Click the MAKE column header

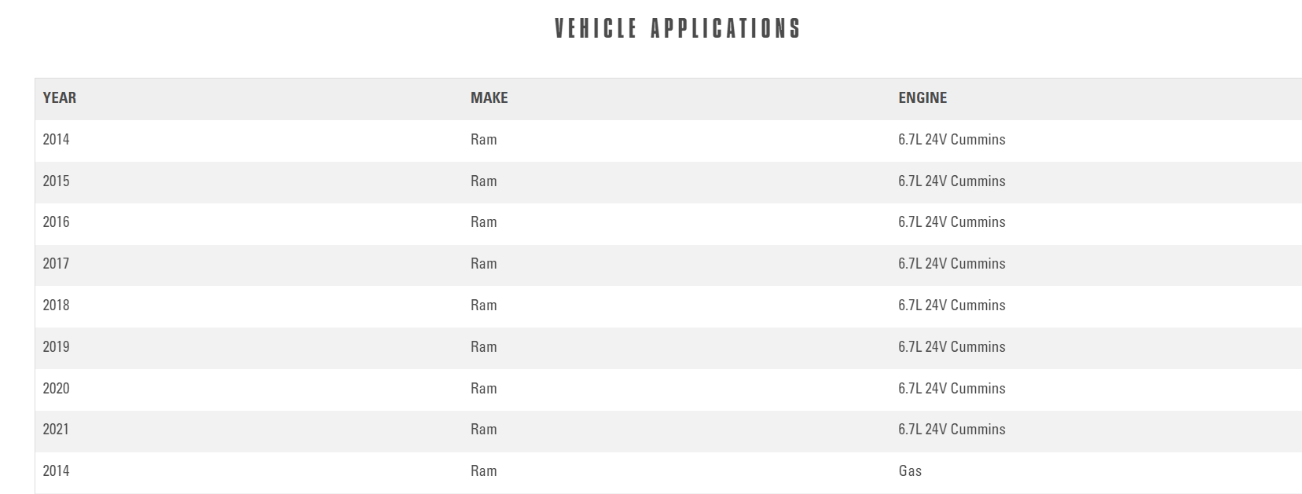coord(489,98)
